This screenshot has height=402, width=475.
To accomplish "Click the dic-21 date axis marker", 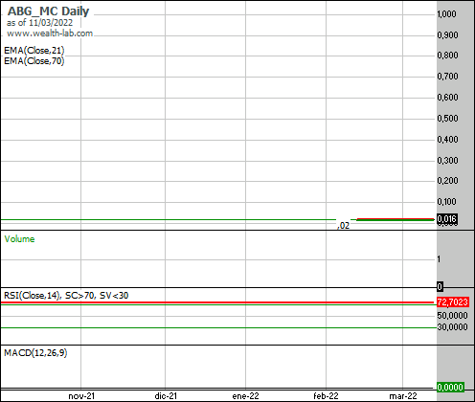I will 166,396.
